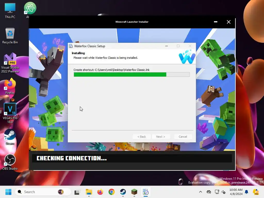
Task: Switch to Waterfox setup taskbar icon
Action: (x=146, y=192)
